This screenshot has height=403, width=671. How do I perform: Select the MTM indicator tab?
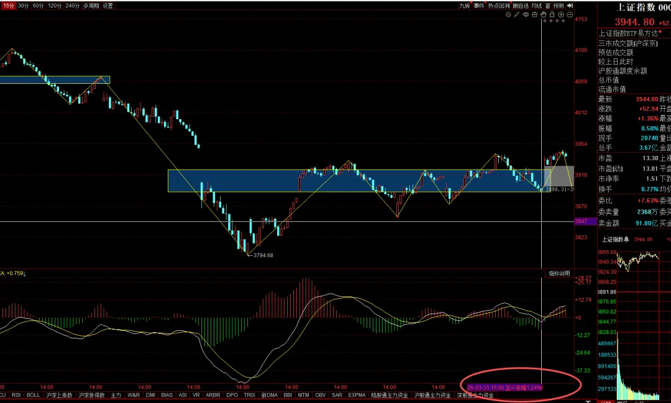point(303,395)
